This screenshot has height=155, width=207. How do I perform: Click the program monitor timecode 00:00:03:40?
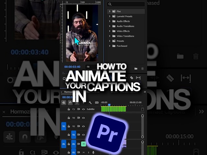coord(72,67)
